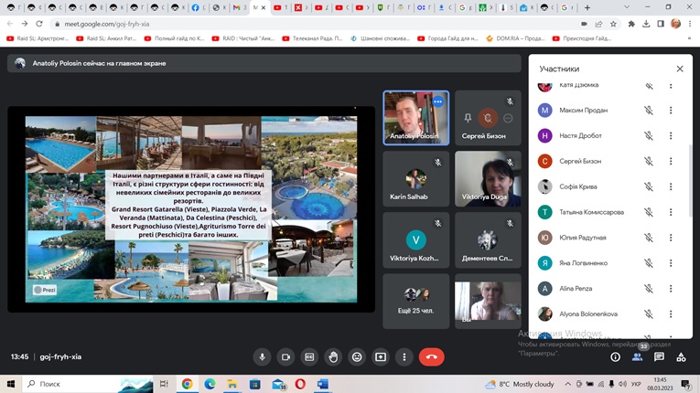Switch to the Facebook tab
This screenshot has width=700, height=393.
pos(199,7)
